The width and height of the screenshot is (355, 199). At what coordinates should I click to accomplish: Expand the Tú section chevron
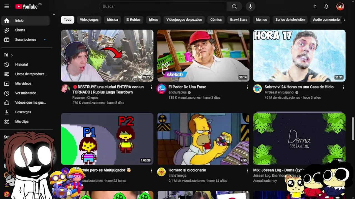click(12, 55)
